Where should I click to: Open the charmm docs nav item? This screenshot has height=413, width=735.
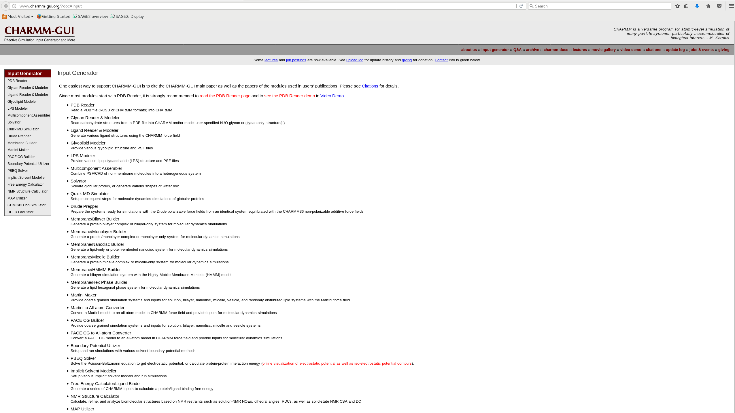point(556,50)
